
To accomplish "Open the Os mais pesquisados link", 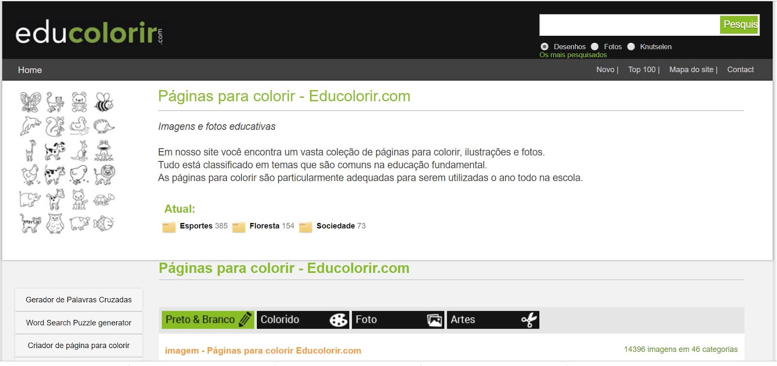I will (573, 55).
